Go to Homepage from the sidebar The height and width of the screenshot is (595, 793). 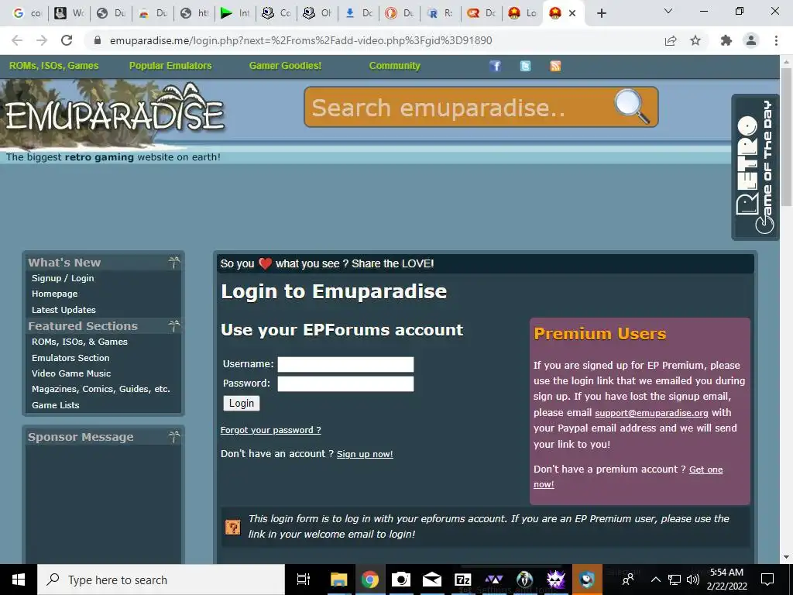tap(55, 294)
